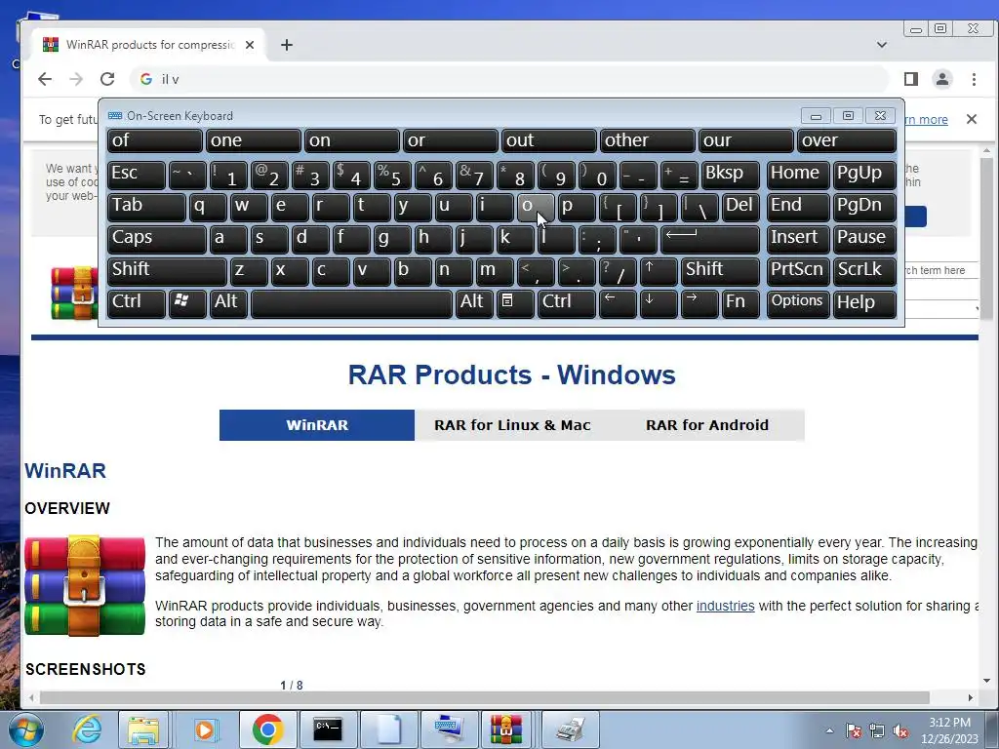This screenshot has width=999, height=749.
Task: Toggle the Fn key
Action: [740, 302]
